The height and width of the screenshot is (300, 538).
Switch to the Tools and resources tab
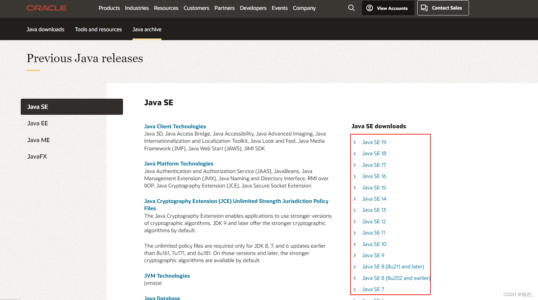(x=98, y=29)
